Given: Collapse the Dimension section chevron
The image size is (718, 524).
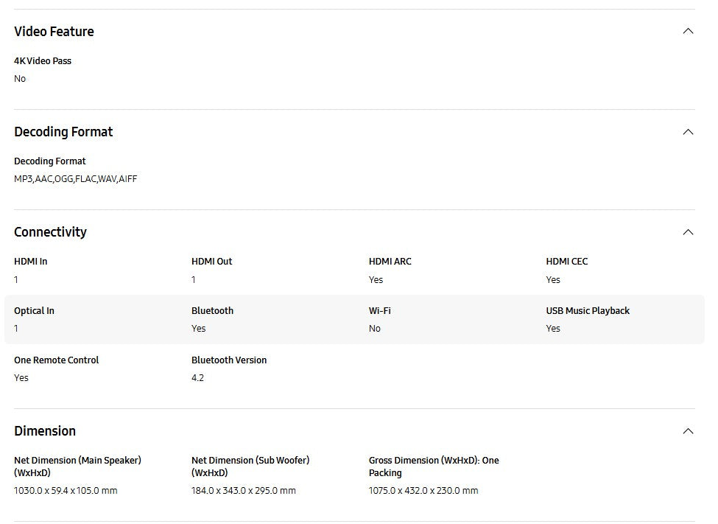Looking at the screenshot, I should tap(688, 431).
